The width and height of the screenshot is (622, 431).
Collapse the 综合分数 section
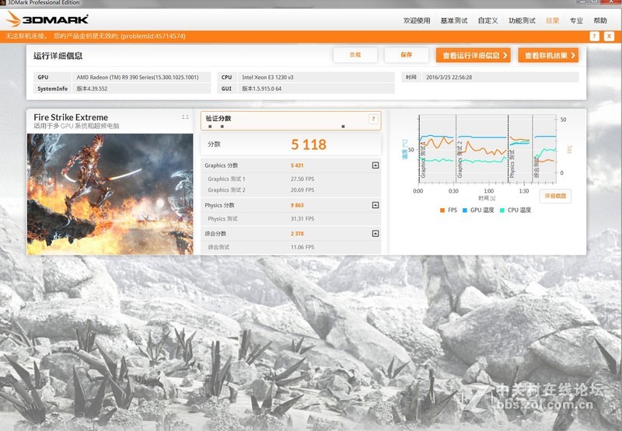[x=376, y=233]
